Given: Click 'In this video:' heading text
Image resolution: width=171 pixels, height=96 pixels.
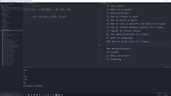Looking at the screenshot, I should tap(116, 6).
